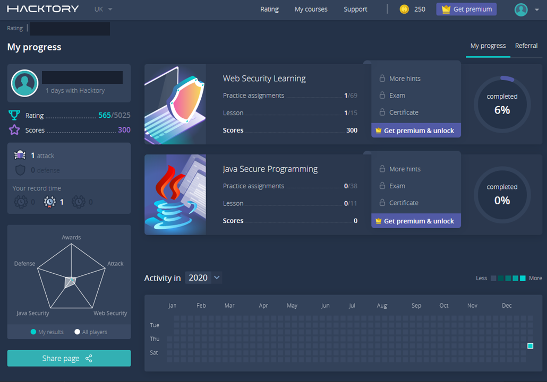547x382 pixels.
Task: Open the Web Security Learning course thumbnail
Action: tap(175, 104)
